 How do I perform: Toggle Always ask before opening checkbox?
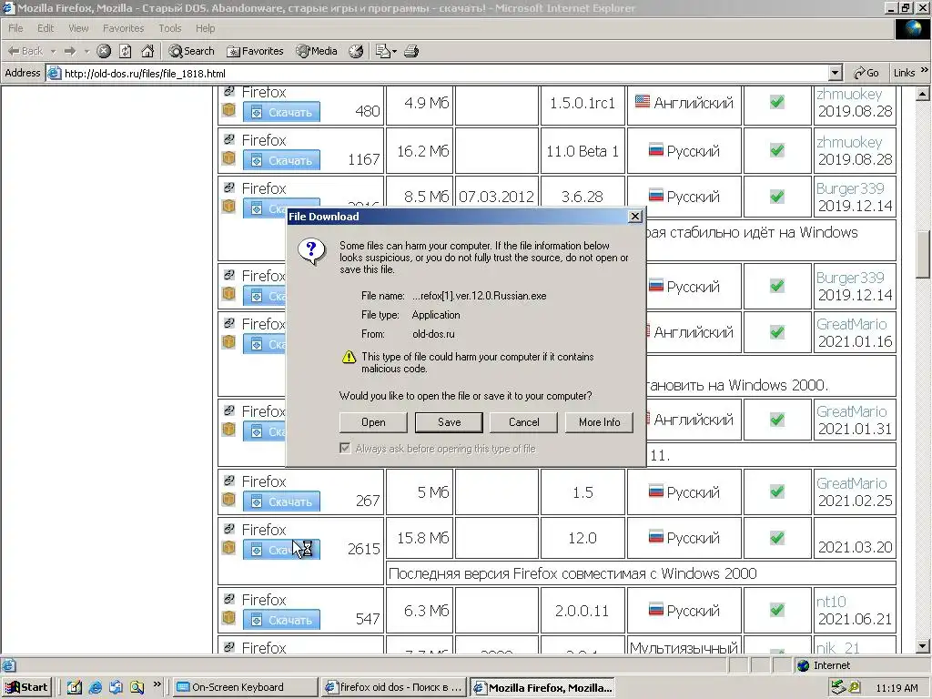click(345, 448)
